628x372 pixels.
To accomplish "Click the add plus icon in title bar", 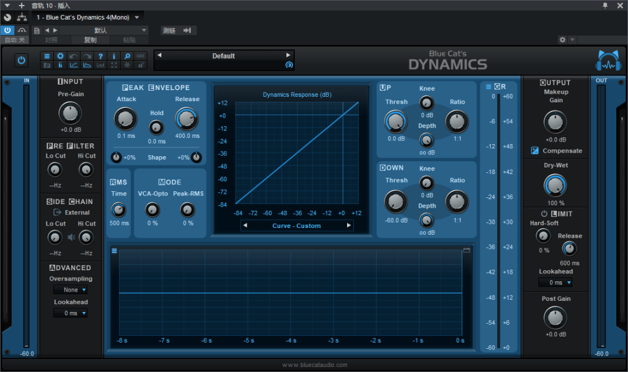I will click(x=21, y=6).
